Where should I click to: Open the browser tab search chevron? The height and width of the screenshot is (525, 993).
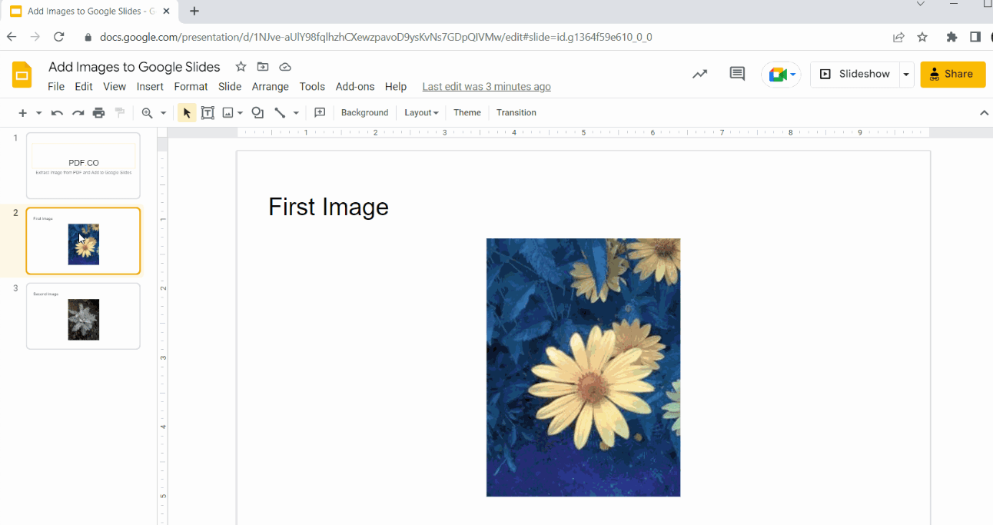[920, 5]
